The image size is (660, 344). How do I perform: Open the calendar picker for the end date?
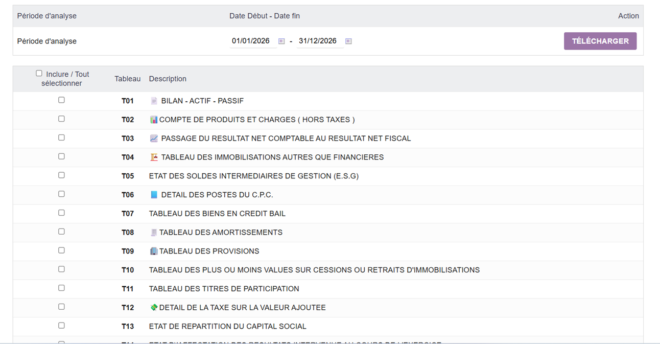pos(348,40)
